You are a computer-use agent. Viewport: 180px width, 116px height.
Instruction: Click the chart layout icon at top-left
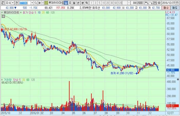click(x=3, y=3)
